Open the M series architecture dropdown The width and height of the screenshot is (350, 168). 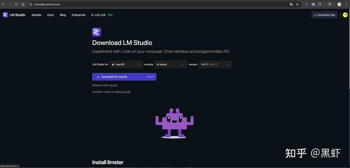(x=171, y=64)
